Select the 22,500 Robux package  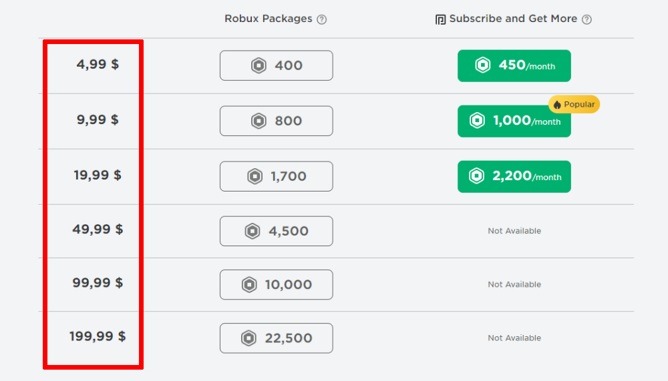(276, 338)
